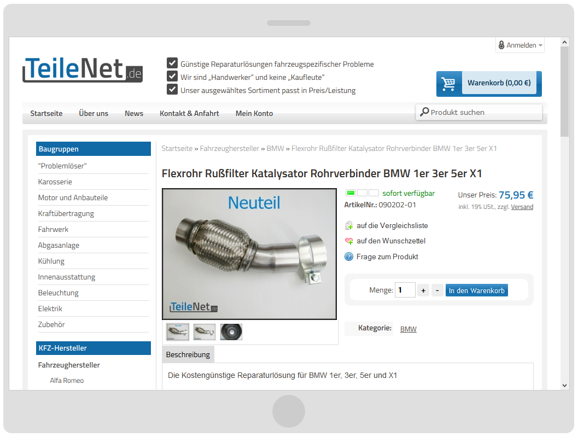Viewport: 578px width, 437px height.
Task: Open the Beleuchtung category
Action: pos(59,293)
